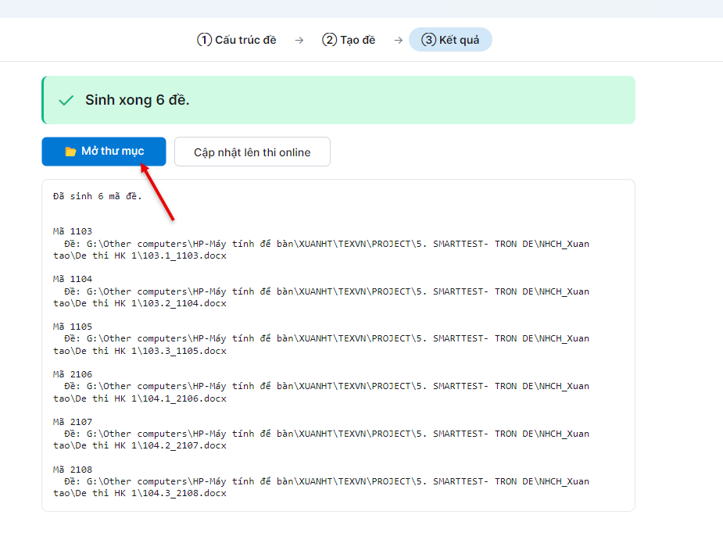Viewport: 723px width, 536px height.
Task: Click the green checkmark in the success banner
Action: pyautogui.click(x=66, y=100)
